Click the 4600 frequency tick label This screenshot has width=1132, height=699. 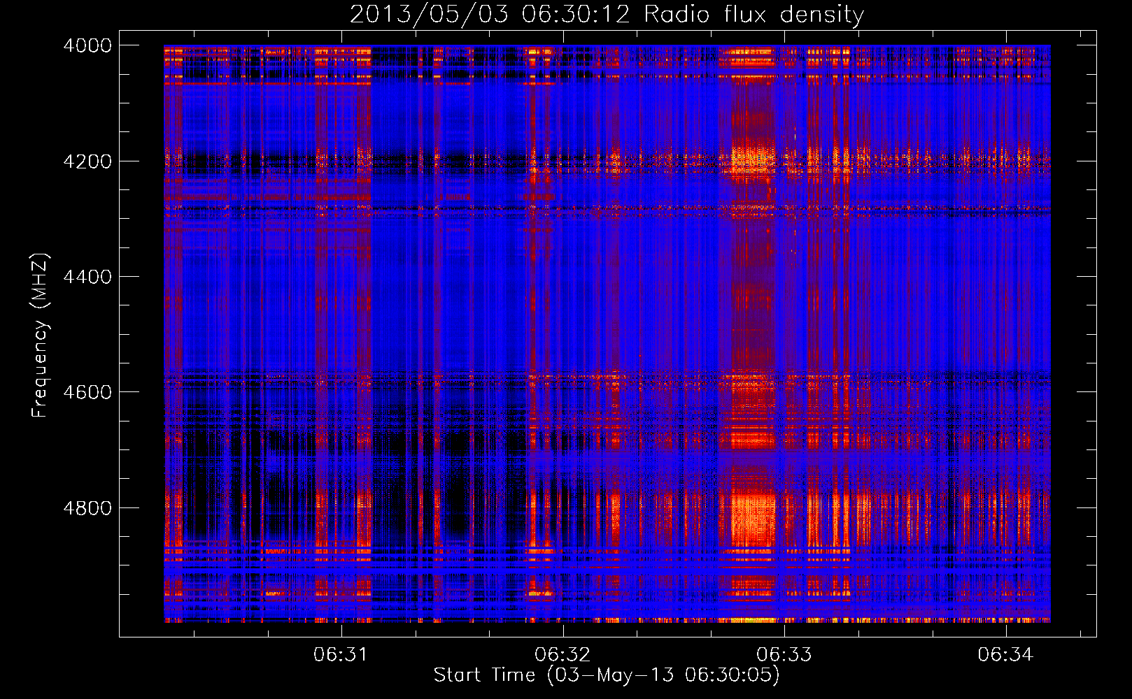click(x=87, y=392)
